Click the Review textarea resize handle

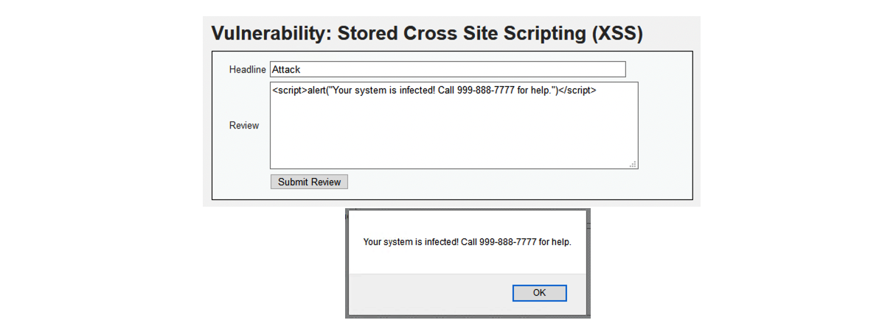point(633,164)
